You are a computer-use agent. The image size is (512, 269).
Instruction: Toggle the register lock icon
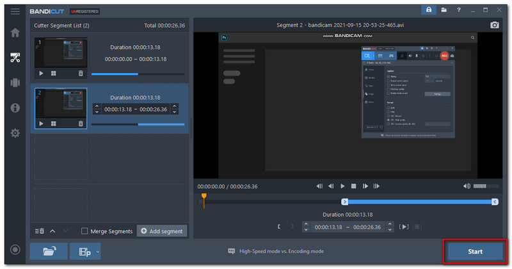(428, 11)
